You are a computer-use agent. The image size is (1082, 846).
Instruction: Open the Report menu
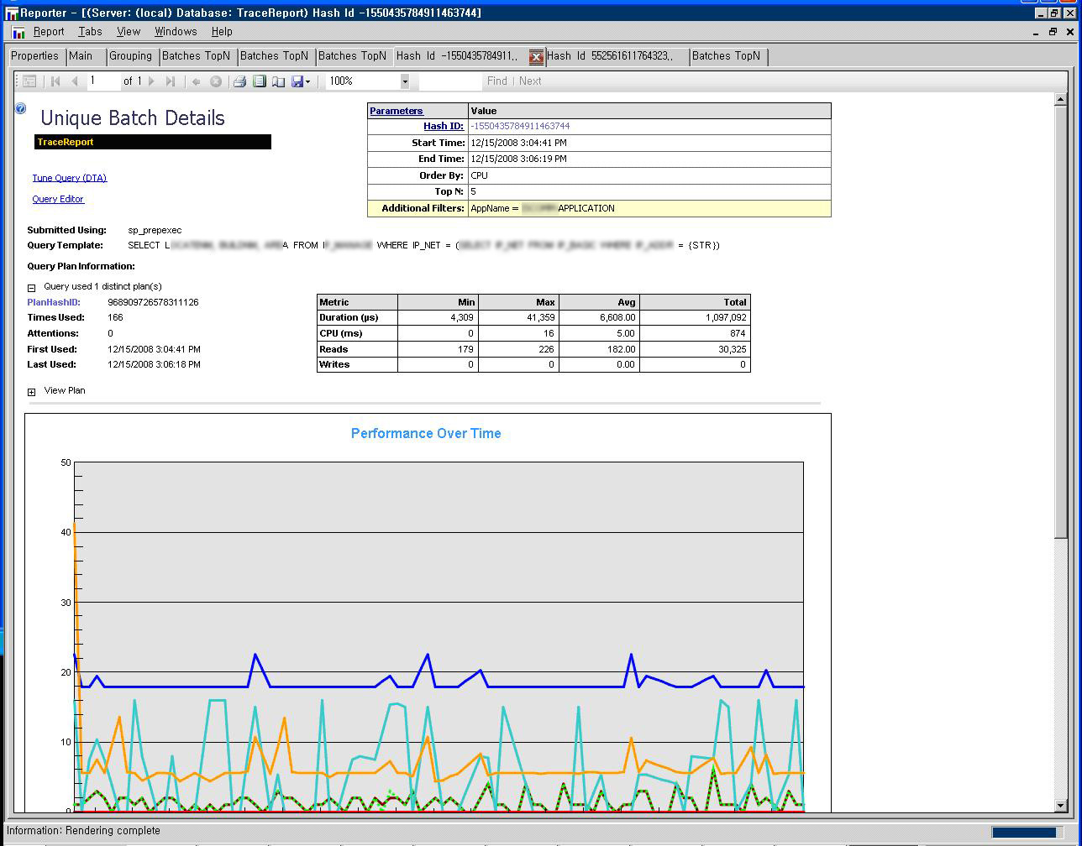click(x=48, y=31)
